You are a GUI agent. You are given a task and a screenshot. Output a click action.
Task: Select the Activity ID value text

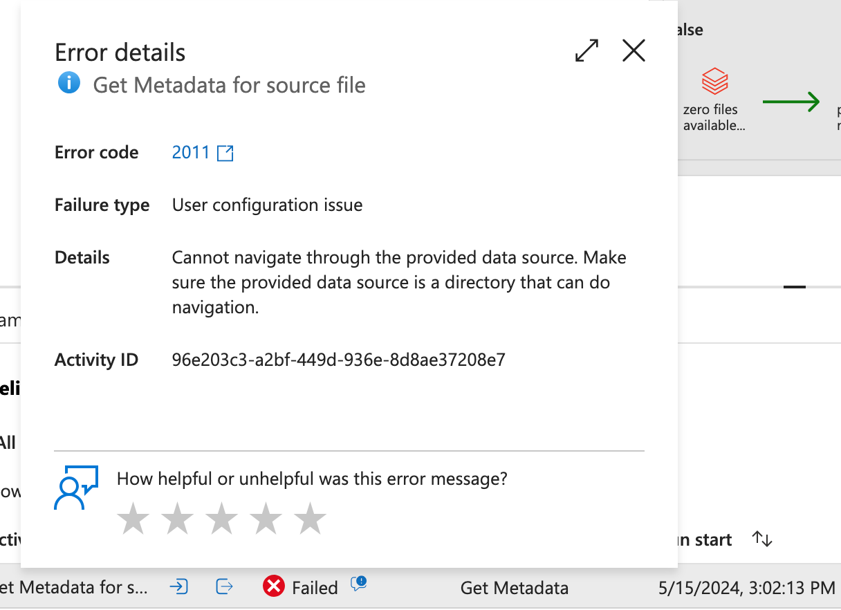point(338,360)
